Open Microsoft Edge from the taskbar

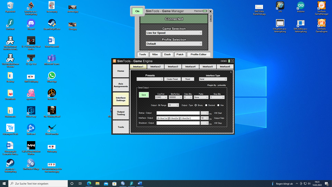click(x=89, y=183)
